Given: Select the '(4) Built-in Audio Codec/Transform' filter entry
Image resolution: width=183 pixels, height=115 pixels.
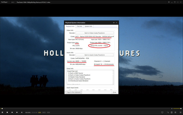Looking at the screenshot, I should click(x=79, y=79).
